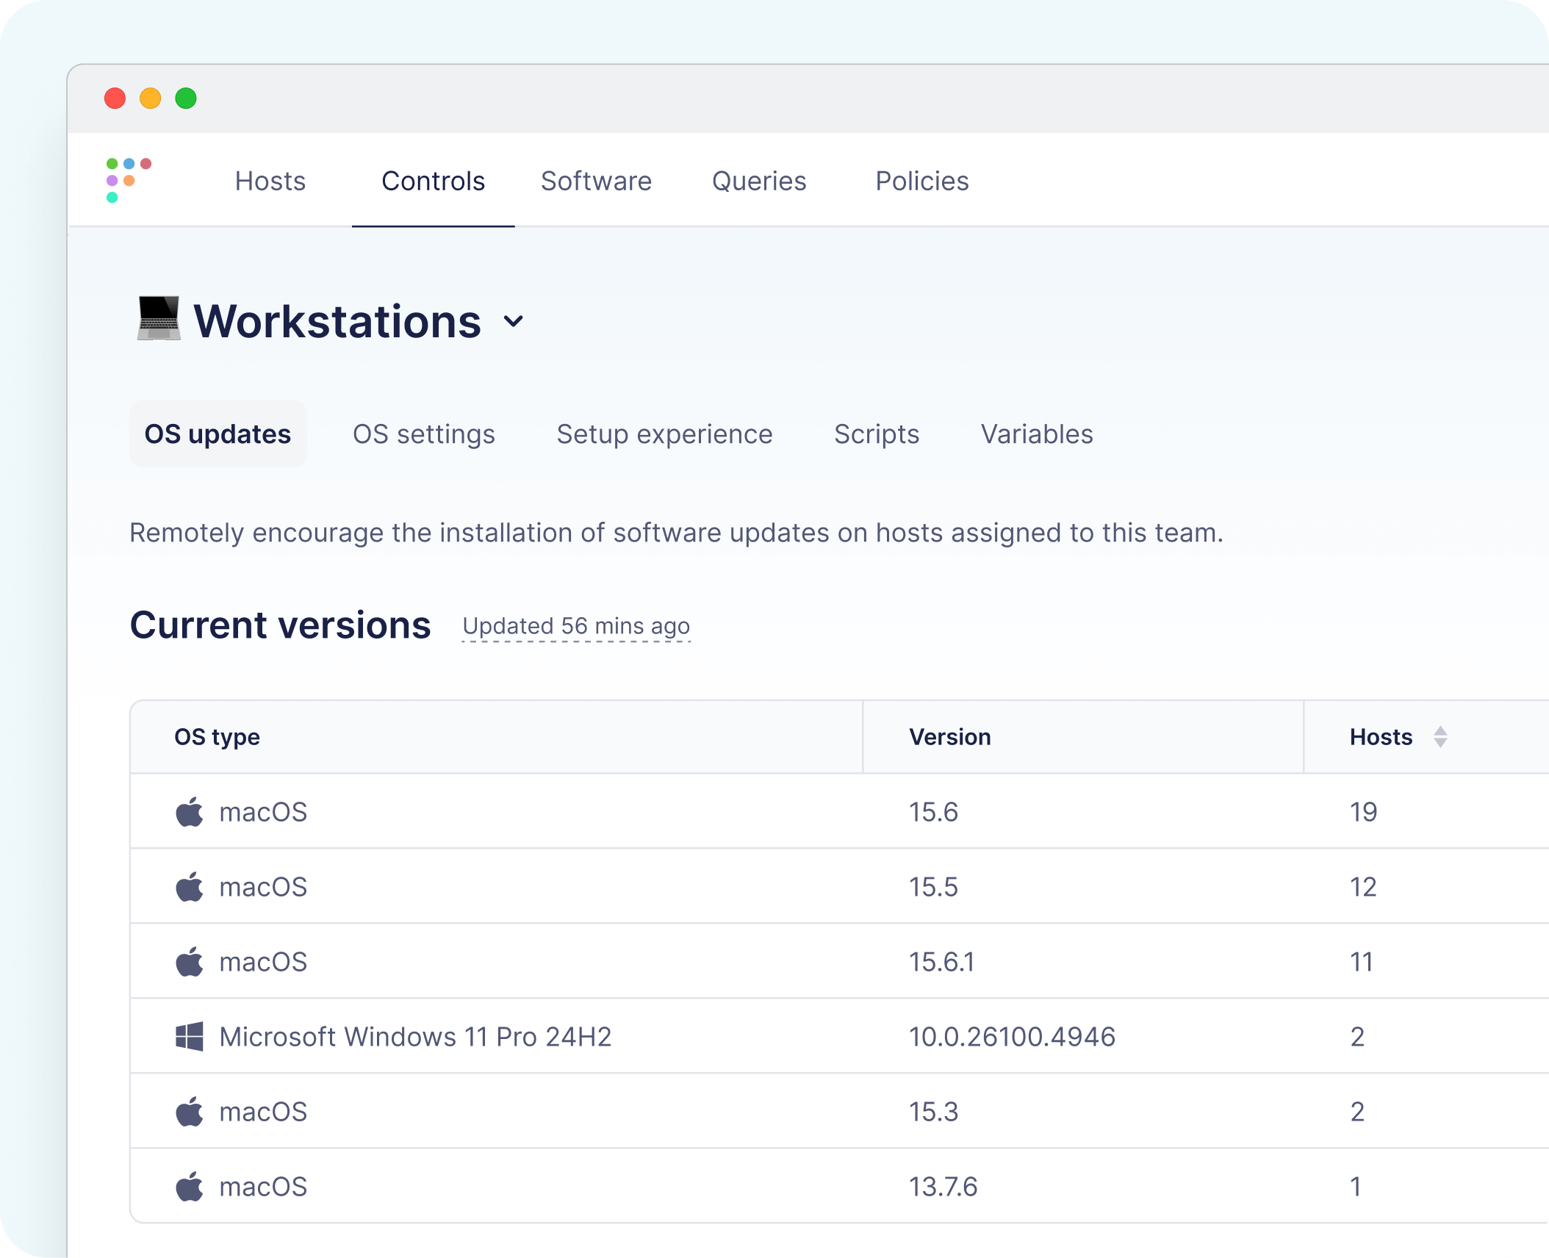The width and height of the screenshot is (1549, 1258).
Task: Click Apple icon in macOS 15.5 row
Action: 190,887
